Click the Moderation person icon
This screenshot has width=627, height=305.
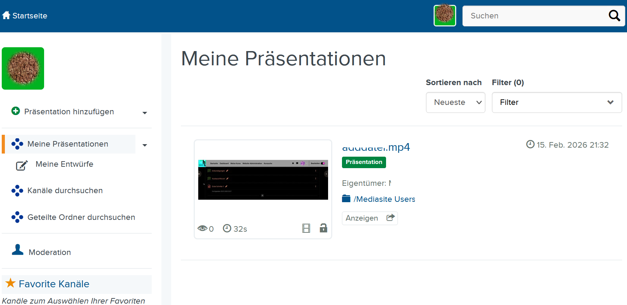[x=17, y=250]
